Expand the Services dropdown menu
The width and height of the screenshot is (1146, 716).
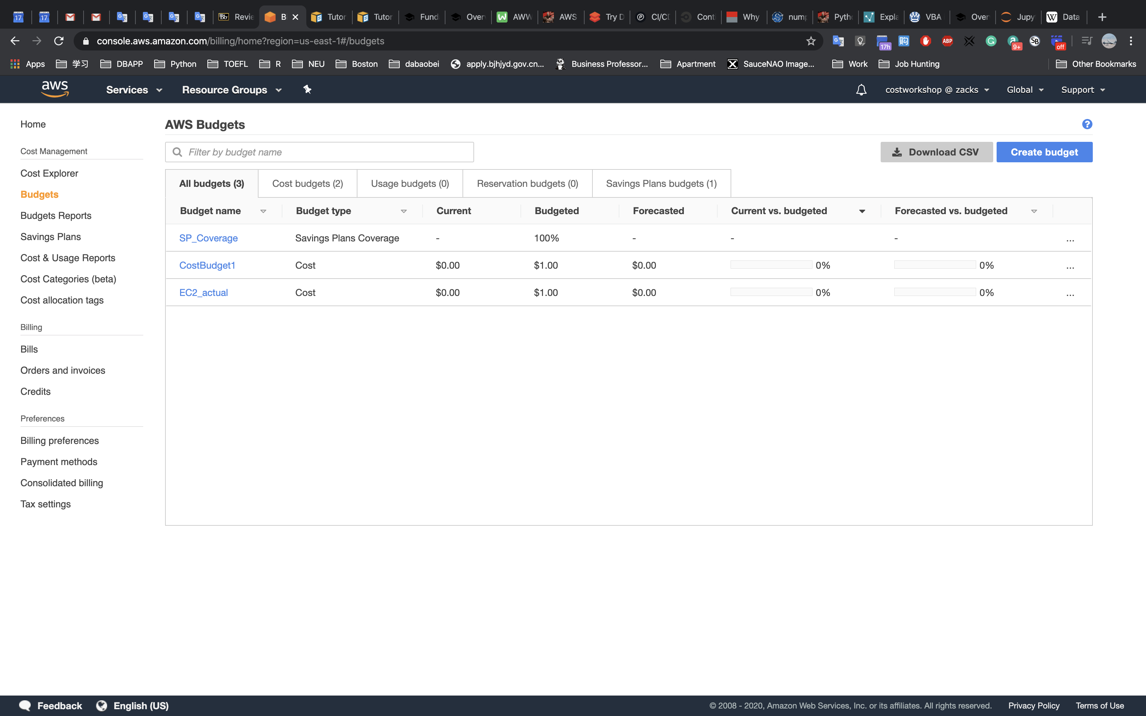click(134, 89)
